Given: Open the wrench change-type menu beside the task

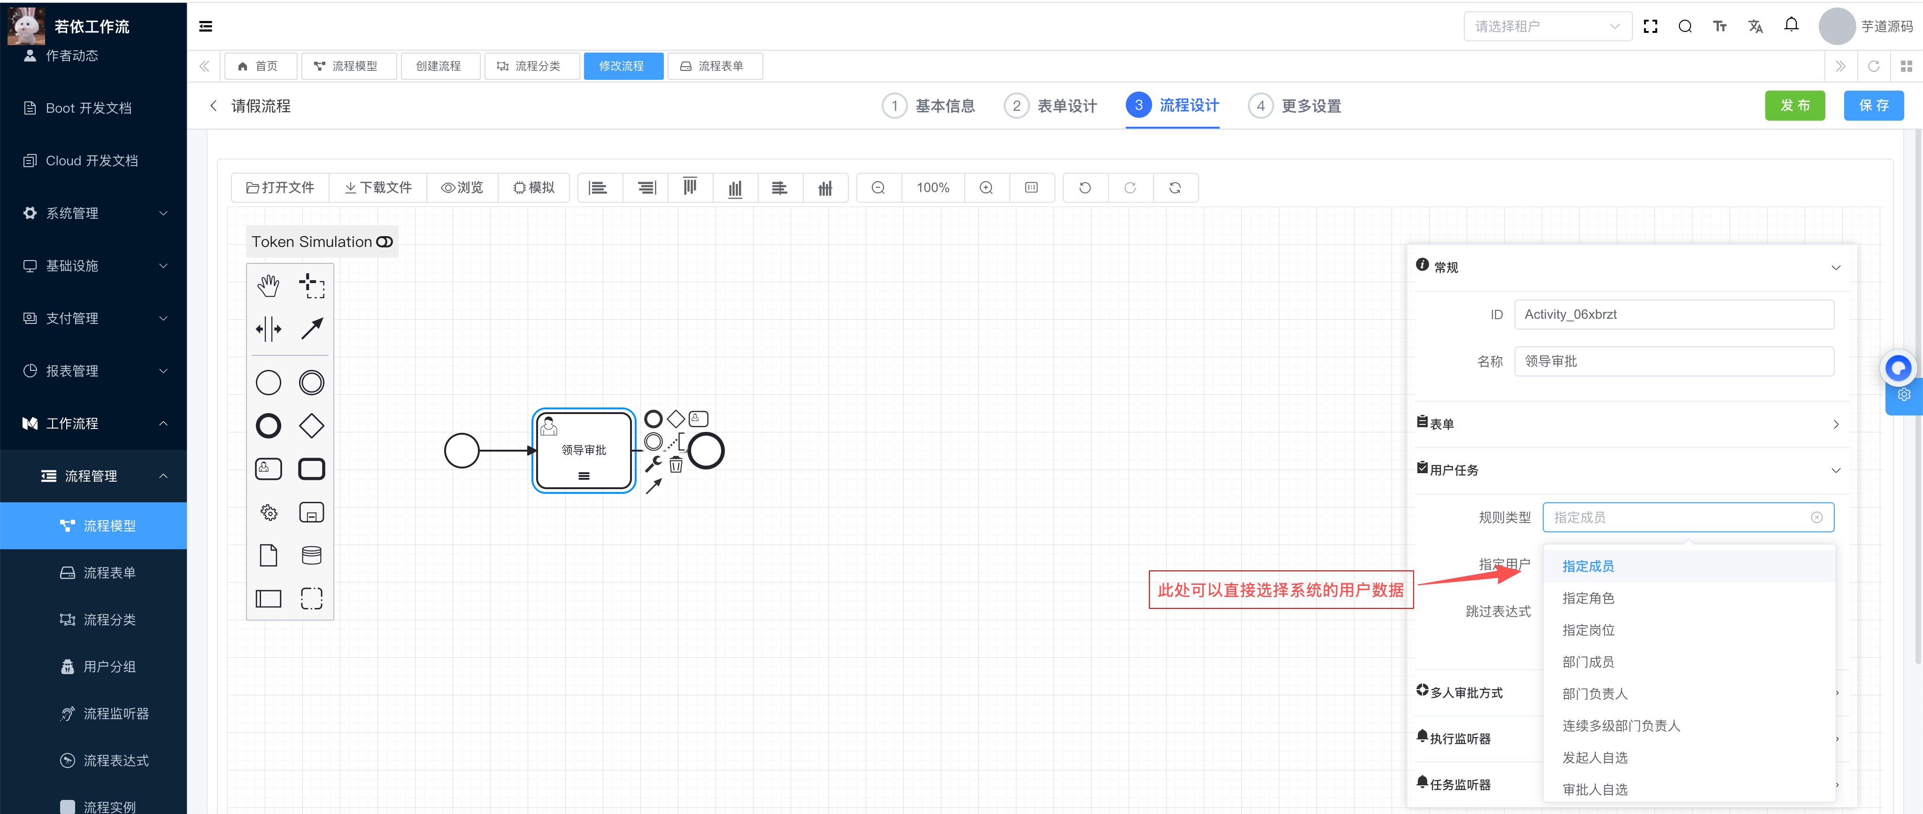Looking at the screenshot, I should (653, 464).
